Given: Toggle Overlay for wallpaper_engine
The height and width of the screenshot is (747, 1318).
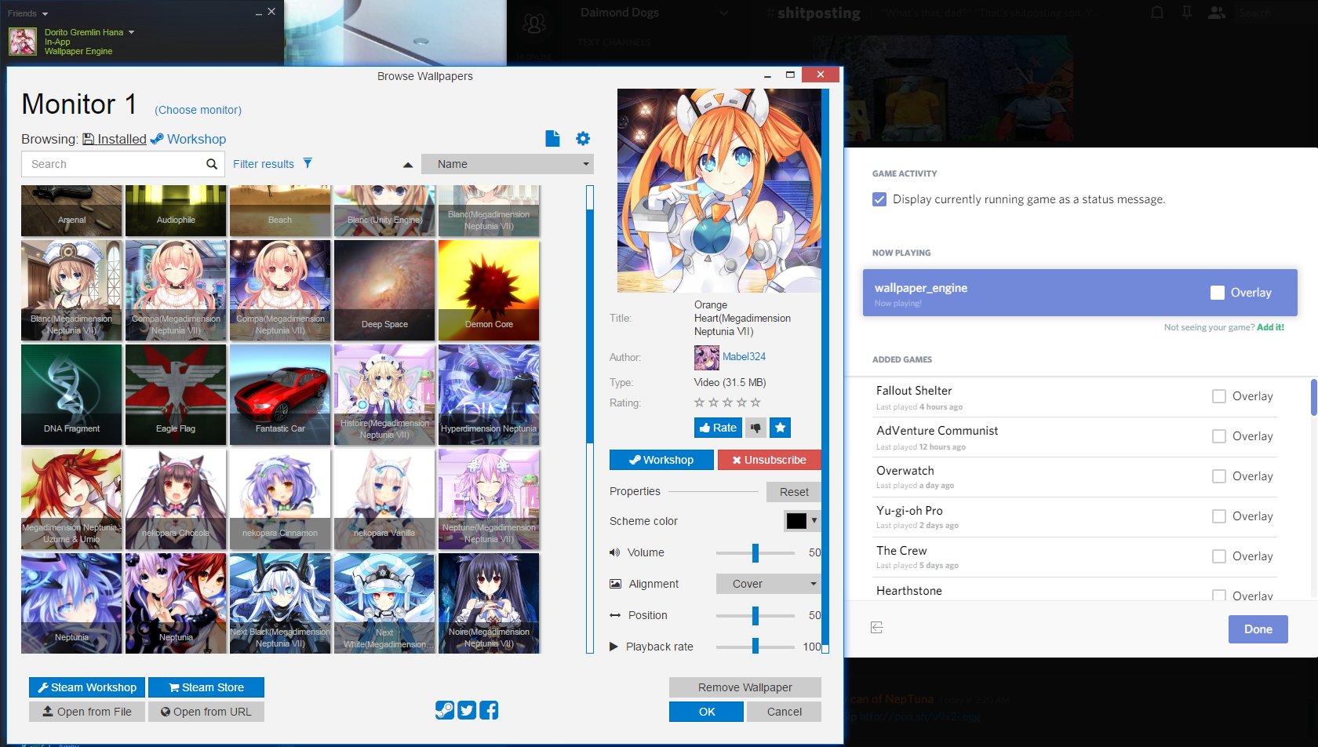Looking at the screenshot, I should coord(1218,293).
